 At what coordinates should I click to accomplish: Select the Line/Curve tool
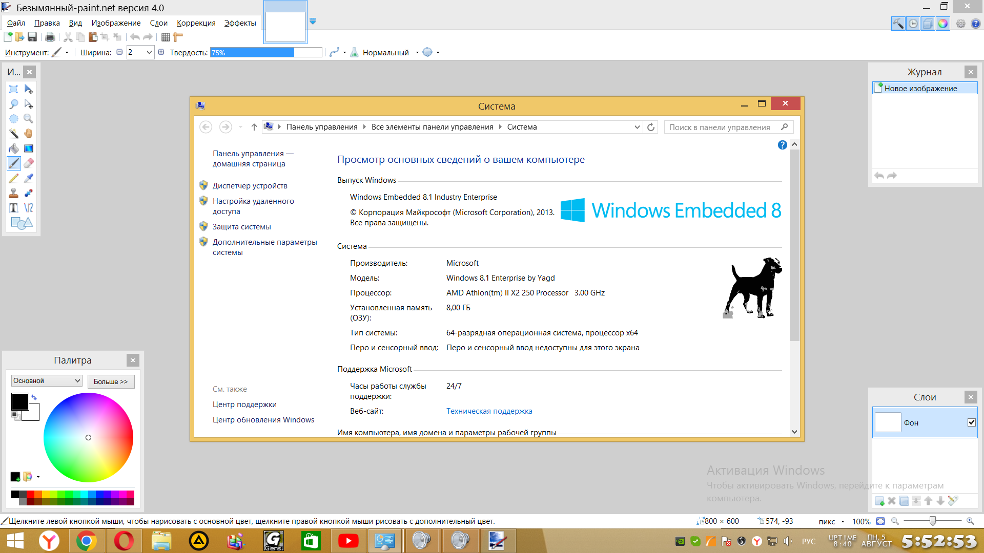[x=29, y=208]
